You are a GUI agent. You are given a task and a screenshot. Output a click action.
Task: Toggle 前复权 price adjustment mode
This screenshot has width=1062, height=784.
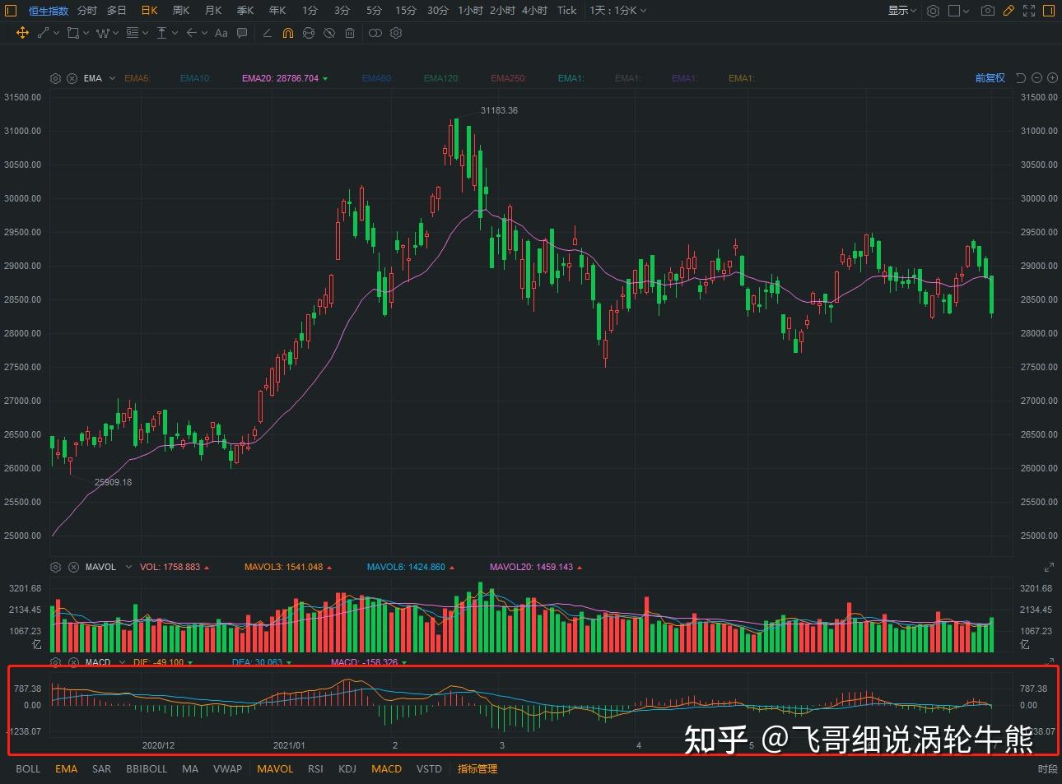pyautogui.click(x=990, y=77)
